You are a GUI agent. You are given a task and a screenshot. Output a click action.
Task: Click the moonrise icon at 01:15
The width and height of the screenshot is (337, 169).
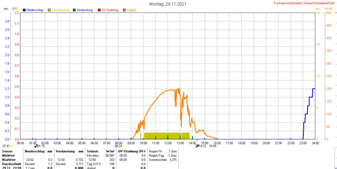pyautogui.click(x=36, y=146)
